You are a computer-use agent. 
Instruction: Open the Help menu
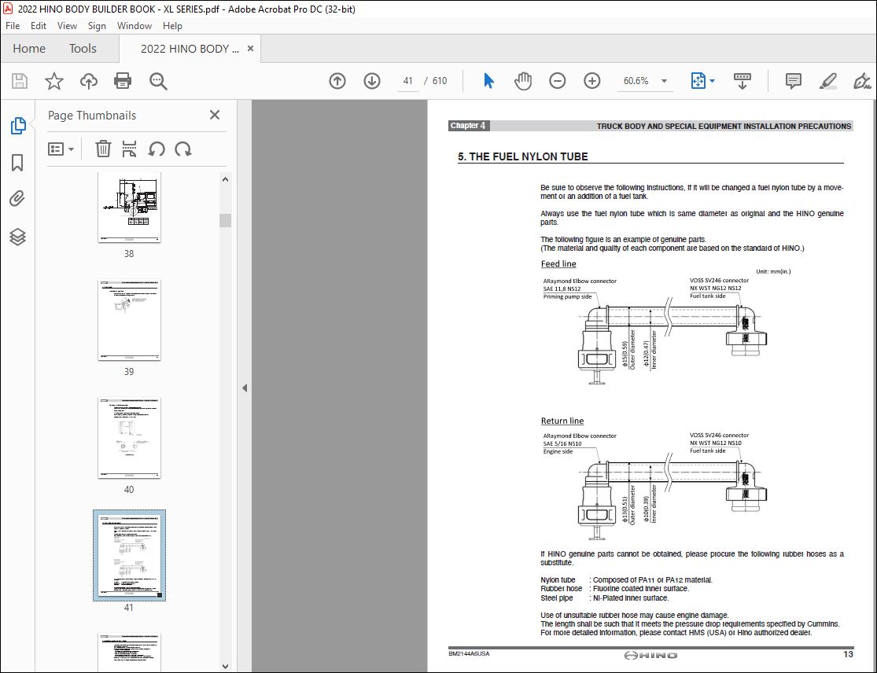[x=172, y=26]
